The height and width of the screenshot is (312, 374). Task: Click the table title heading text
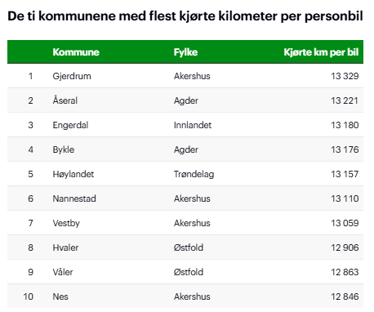tap(185, 16)
